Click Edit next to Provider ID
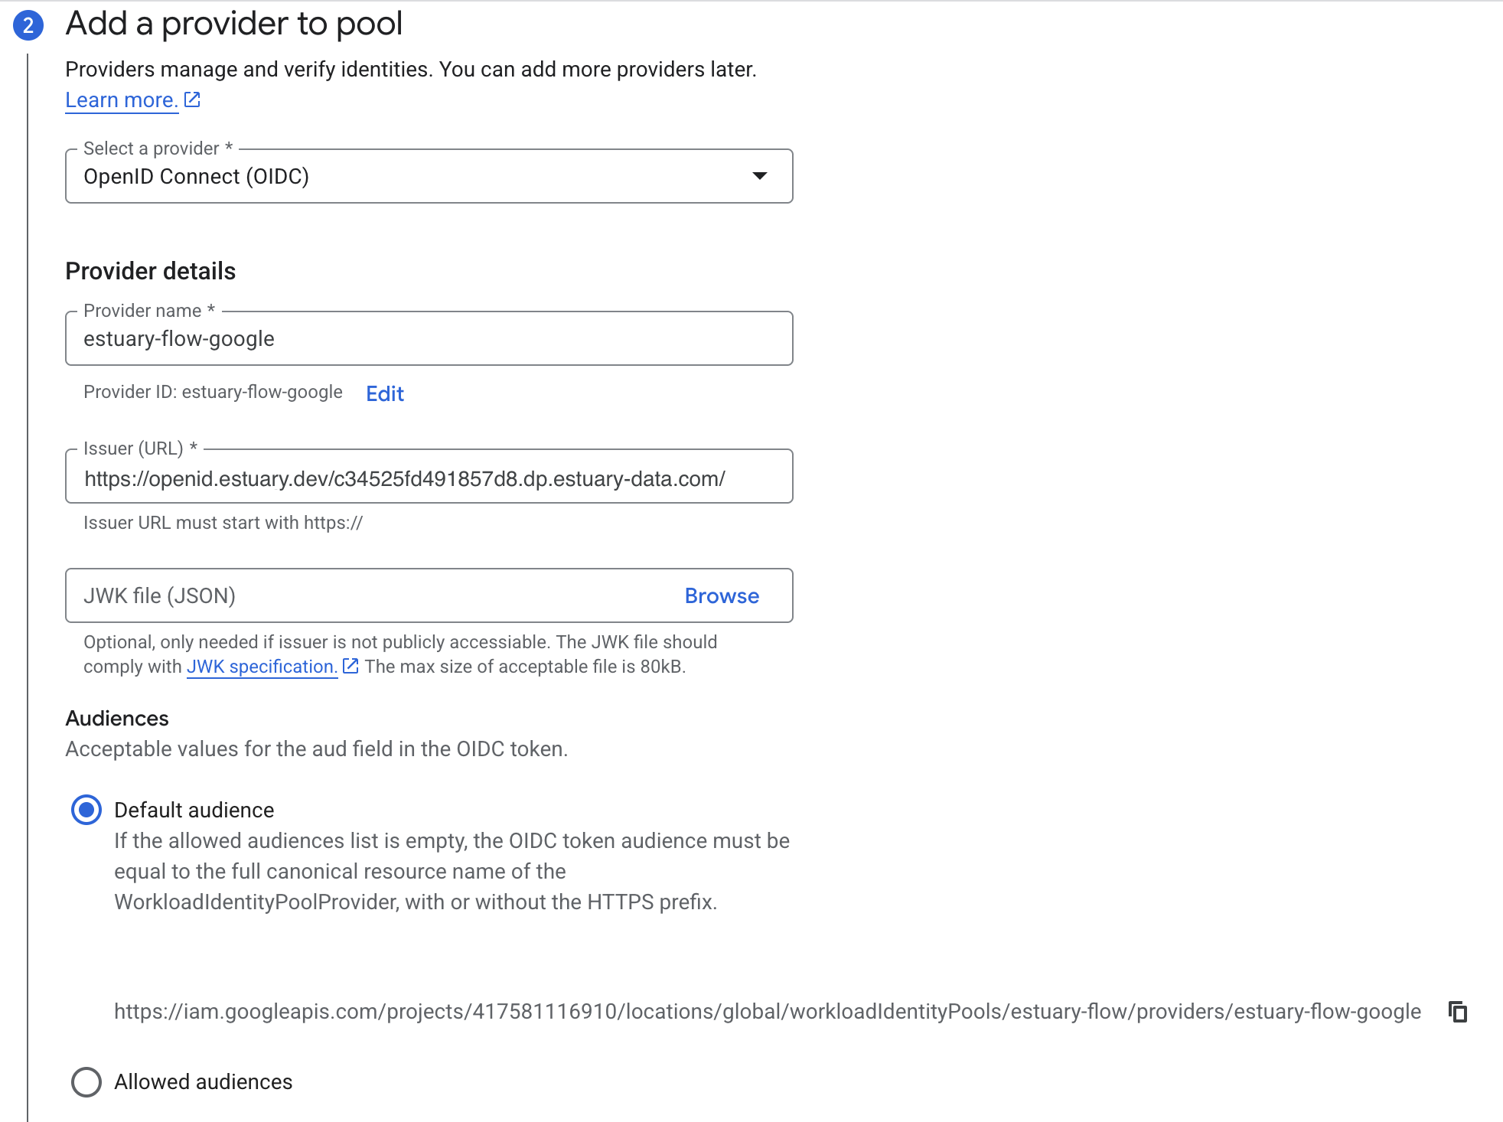Screen dimensions: 1503x1122 click(384, 393)
